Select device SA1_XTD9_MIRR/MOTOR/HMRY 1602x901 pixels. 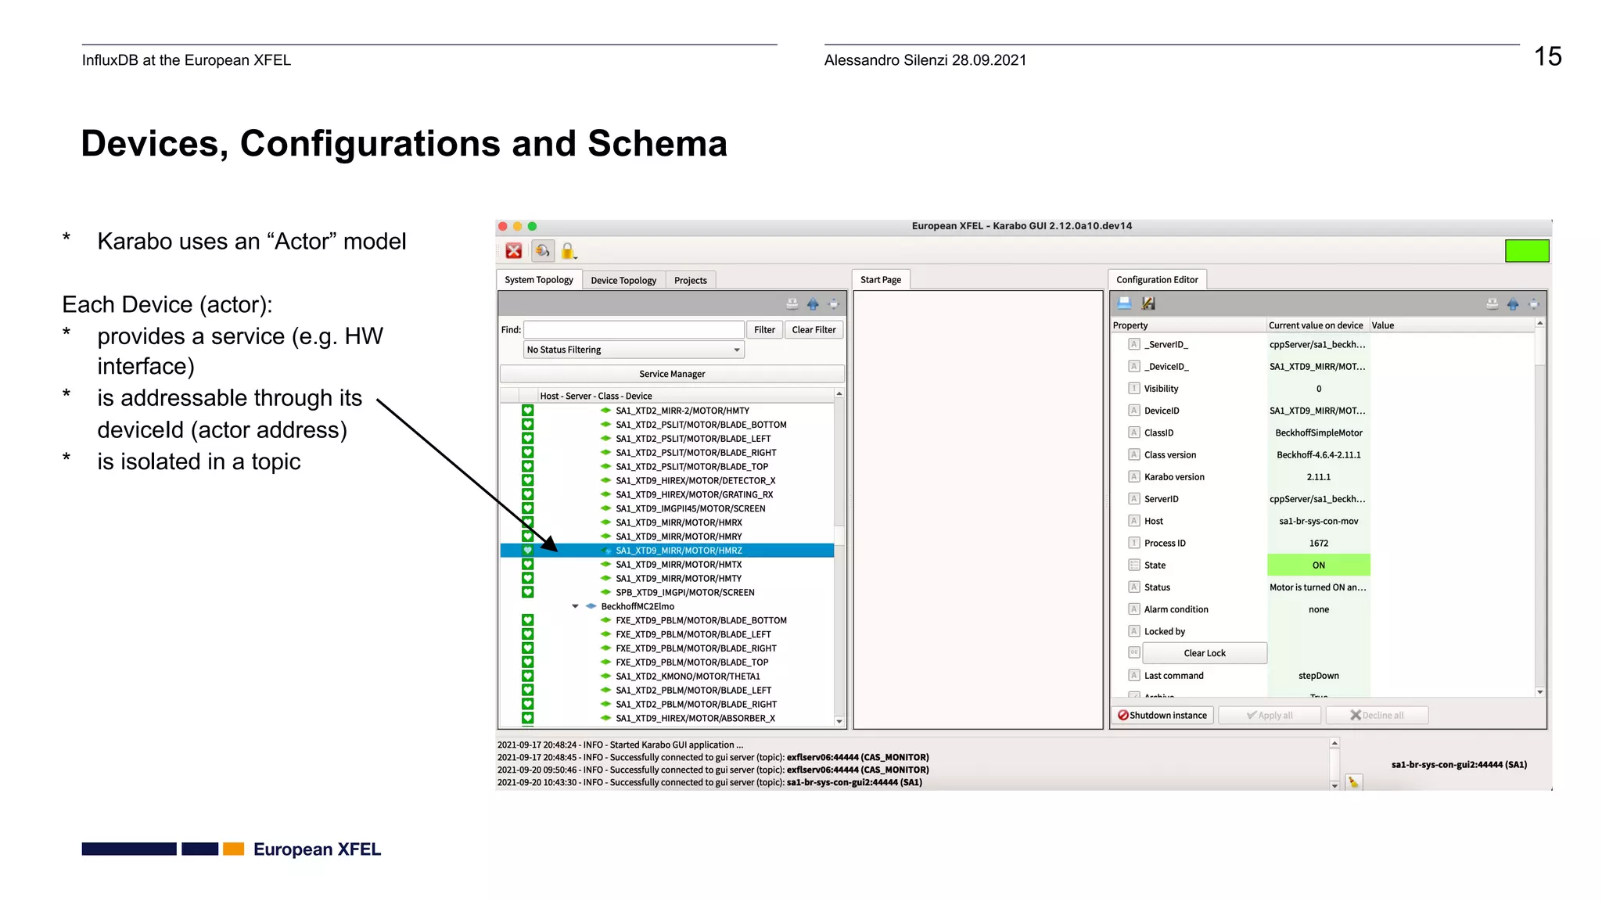click(x=678, y=537)
